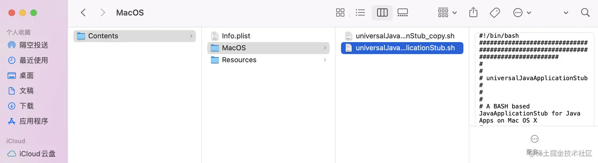Select universalJava...nStub_copy.sh file
This screenshot has height=163, width=598.
(x=405, y=36)
